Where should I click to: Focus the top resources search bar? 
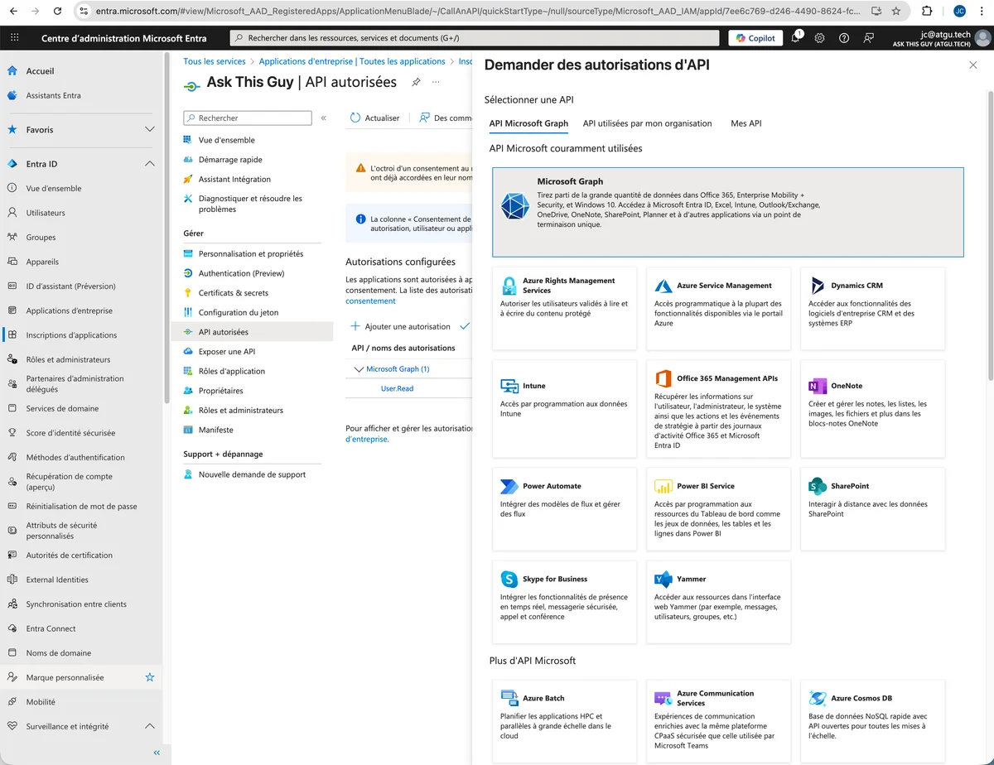pyautogui.click(x=475, y=38)
